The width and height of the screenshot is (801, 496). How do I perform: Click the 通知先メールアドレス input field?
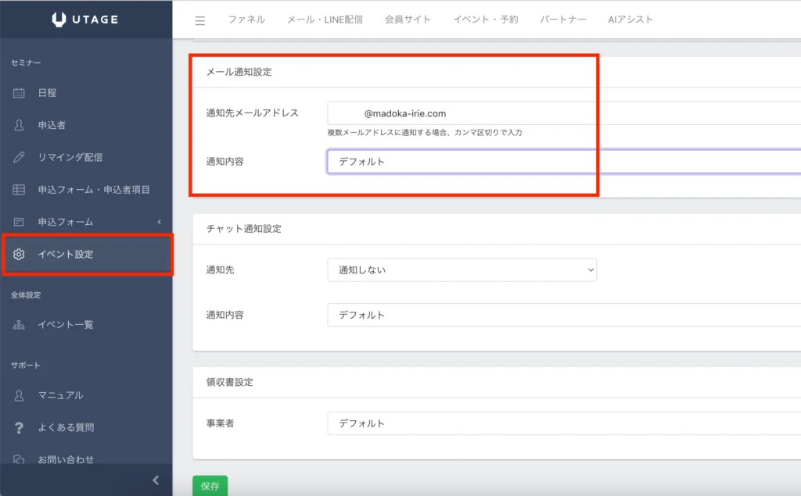pos(564,113)
